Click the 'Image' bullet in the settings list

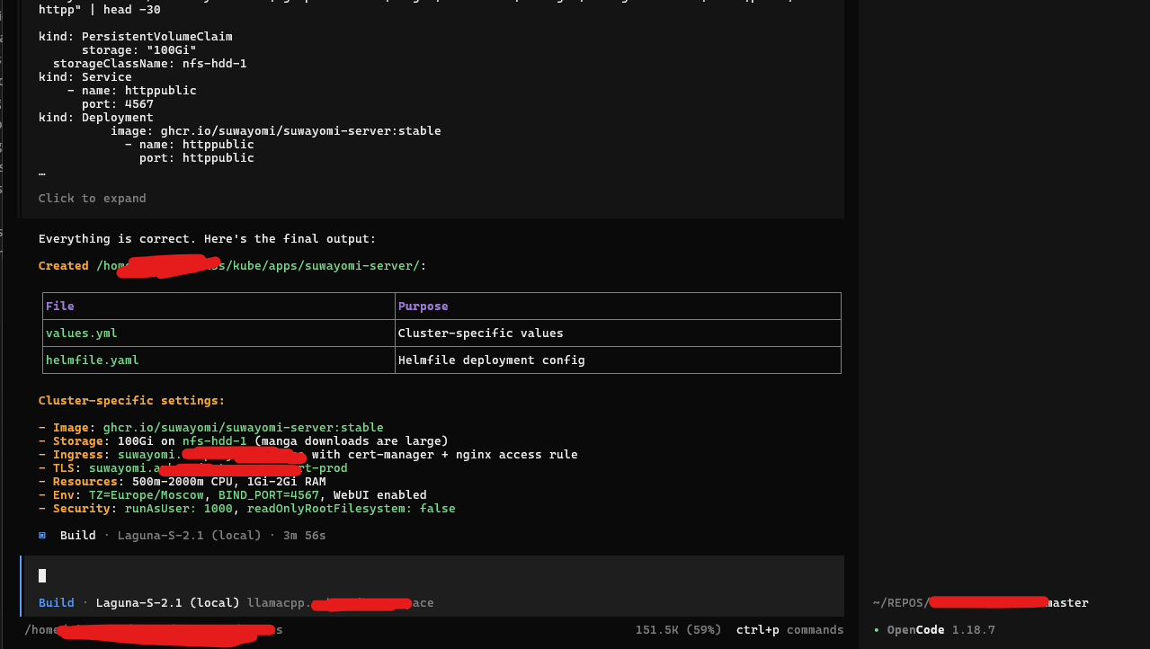(x=71, y=428)
